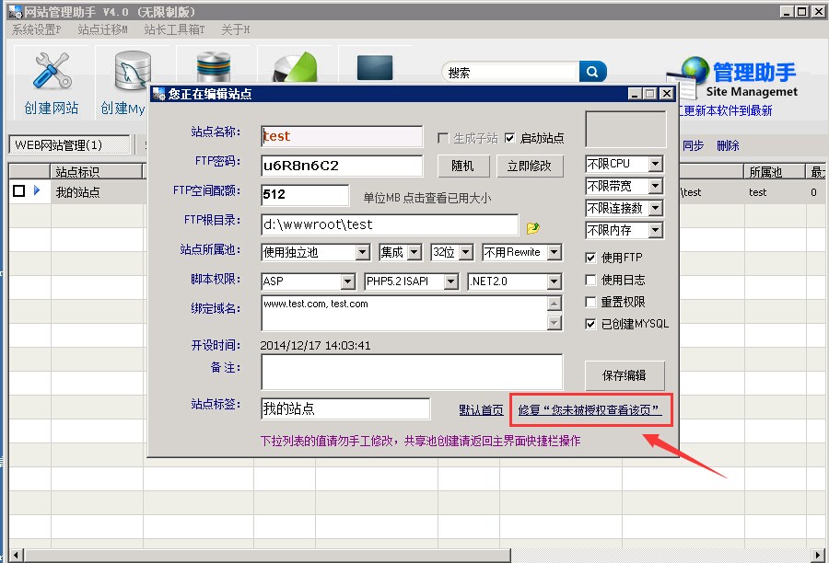Open the folder browse icon beside FTP根目录

[x=532, y=227]
